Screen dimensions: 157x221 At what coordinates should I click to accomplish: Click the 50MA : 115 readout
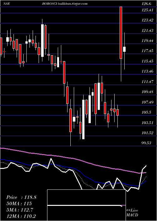coord(19,204)
